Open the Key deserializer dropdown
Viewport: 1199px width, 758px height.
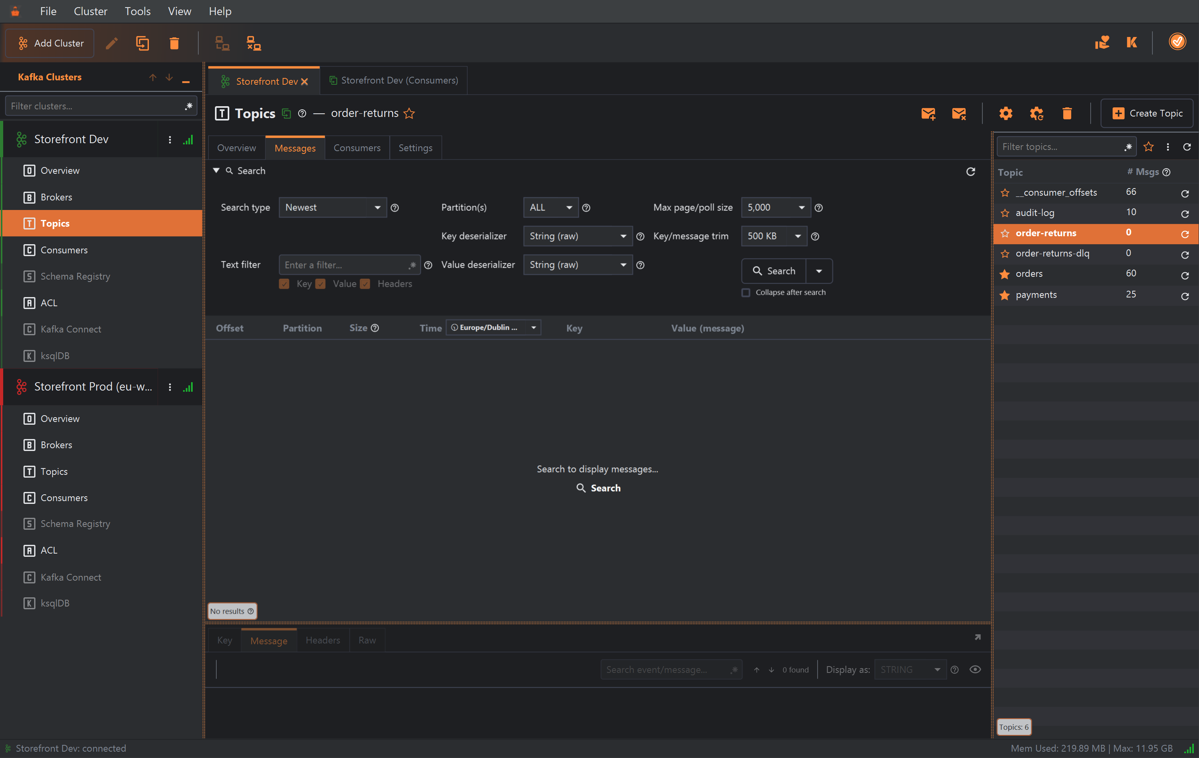coord(578,236)
